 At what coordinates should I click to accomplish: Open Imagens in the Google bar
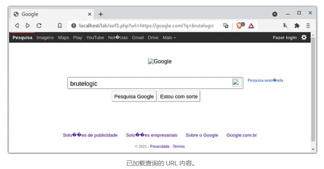pyautogui.click(x=45, y=38)
